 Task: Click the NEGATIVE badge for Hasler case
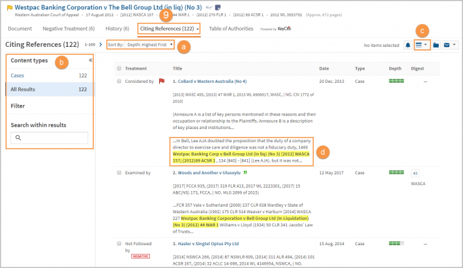point(141,256)
